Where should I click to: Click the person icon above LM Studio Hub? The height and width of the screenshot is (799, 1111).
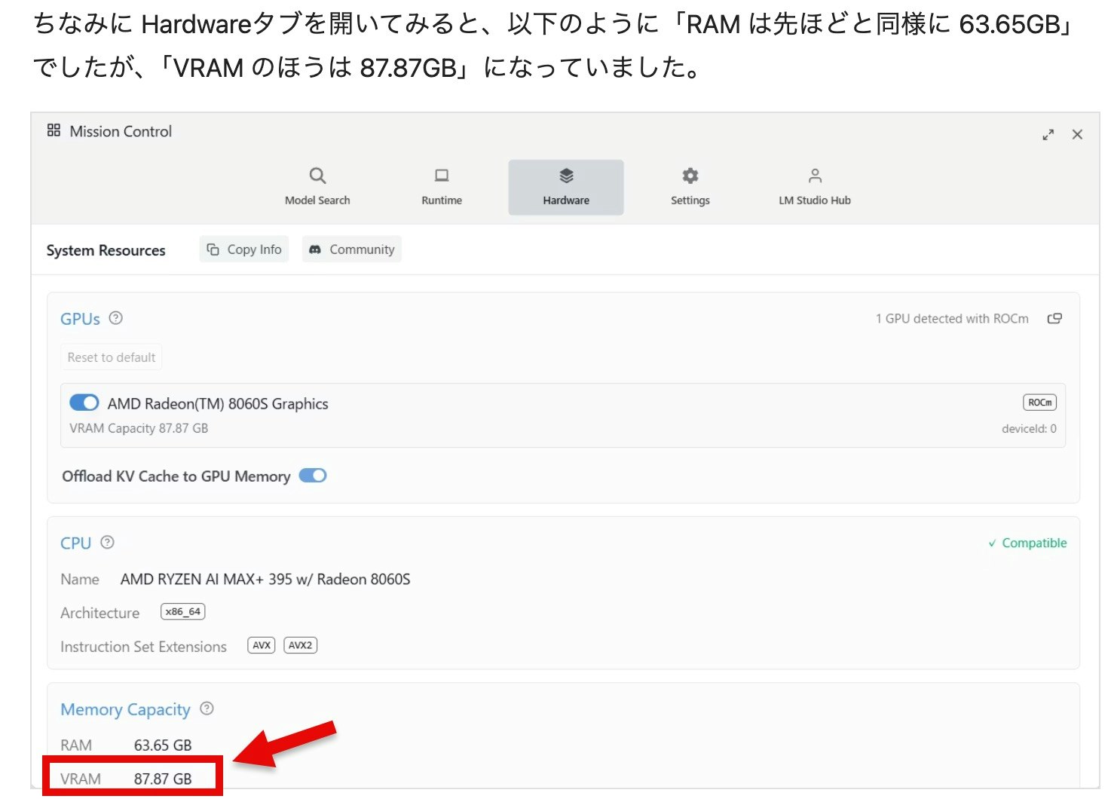(x=815, y=176)
